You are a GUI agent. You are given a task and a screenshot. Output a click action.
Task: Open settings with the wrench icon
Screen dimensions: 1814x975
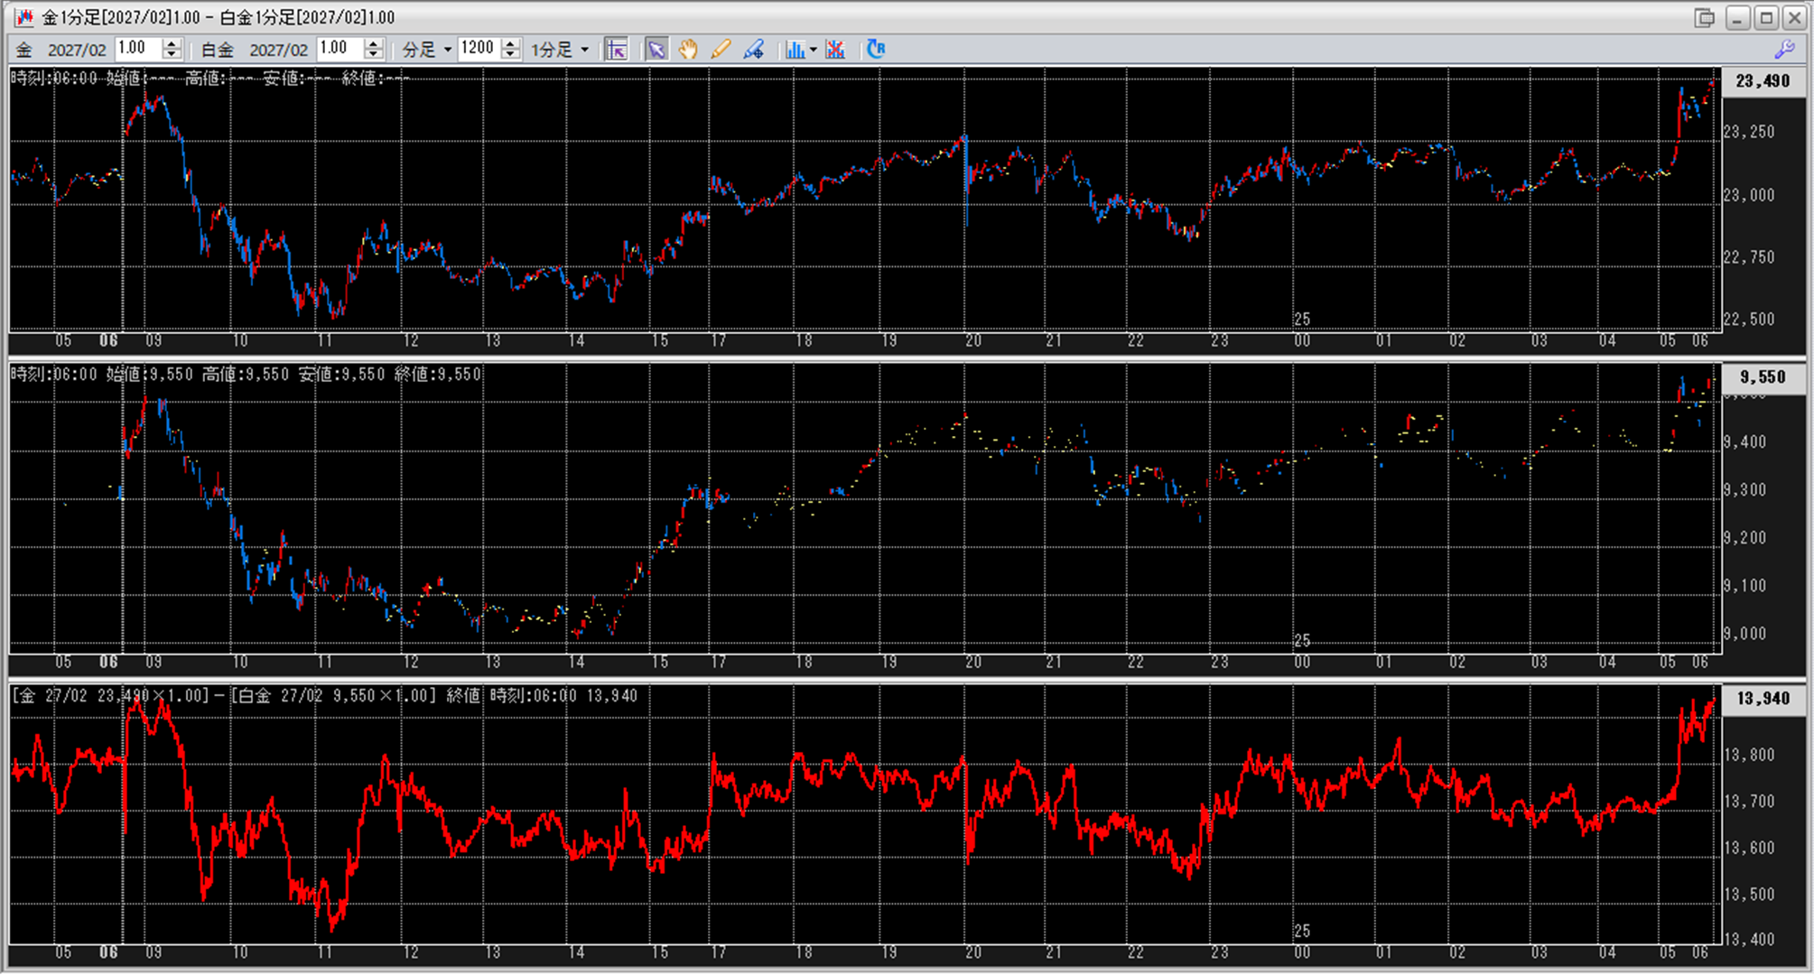click(1784, 50)
